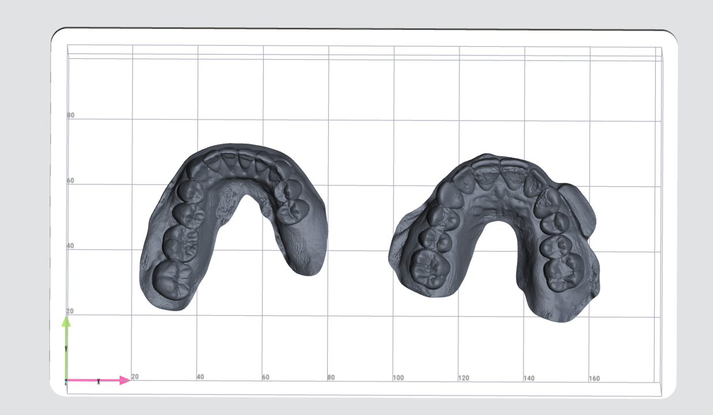
Task: Click the 60 label on the vertical axis
Action: point(70,181)
